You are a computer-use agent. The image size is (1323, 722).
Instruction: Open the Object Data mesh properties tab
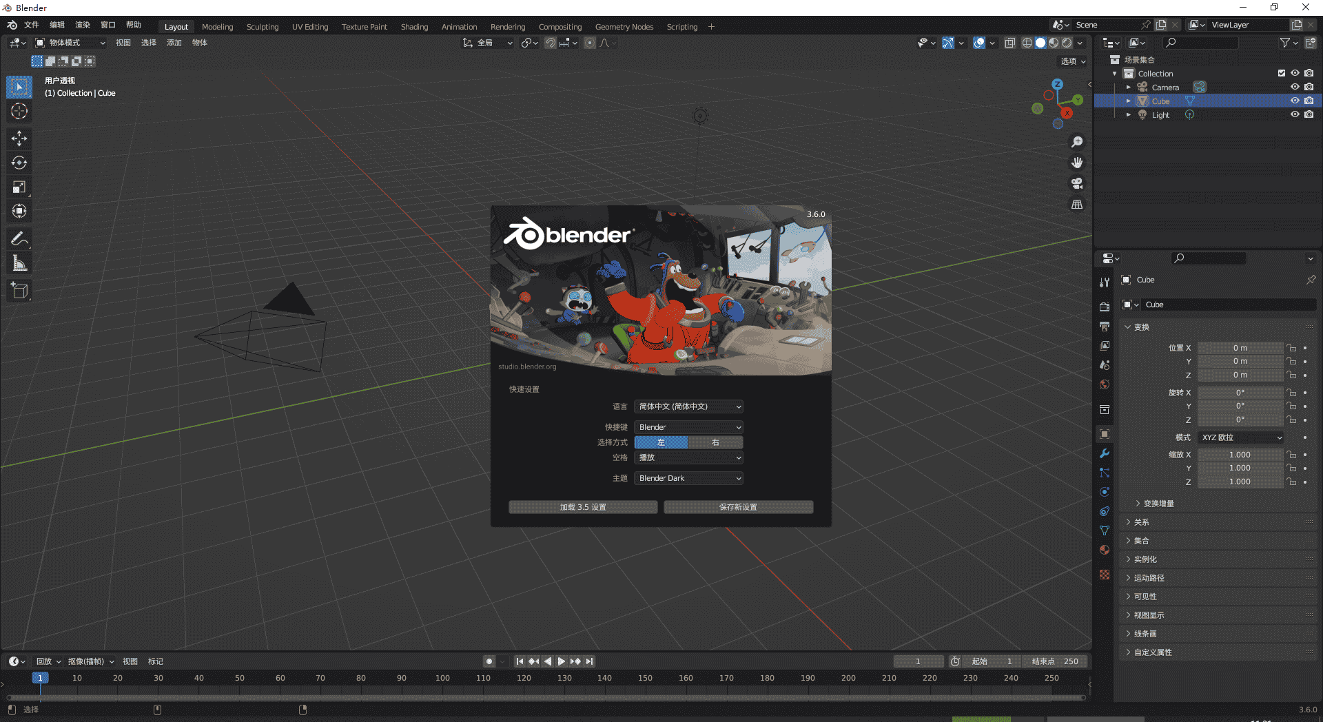[1105, 530]
